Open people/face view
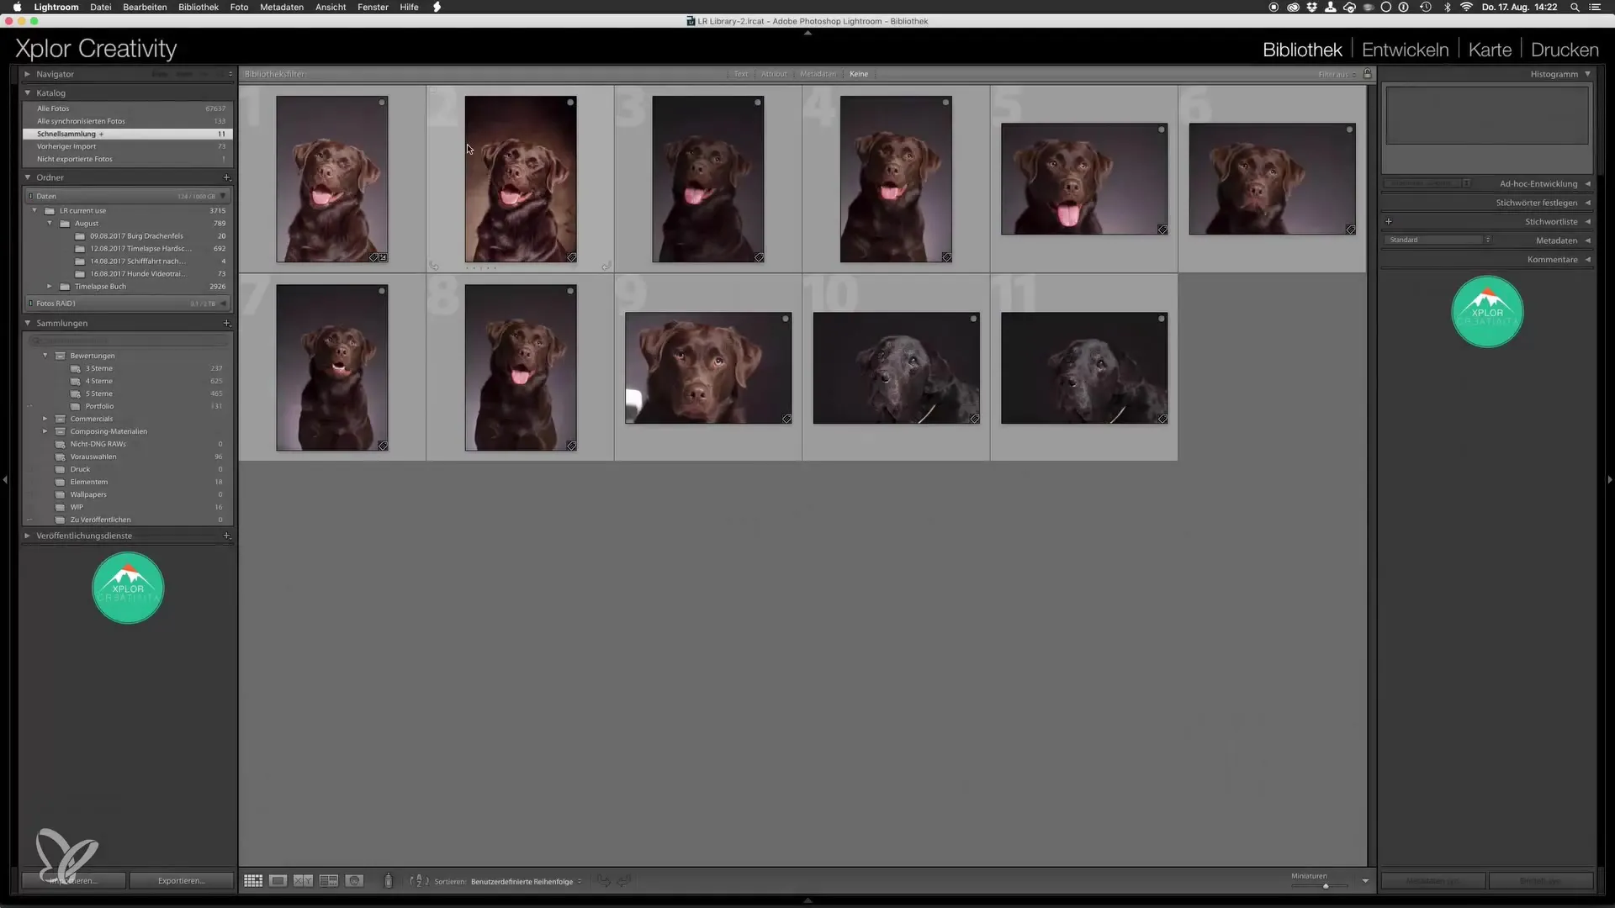The width and height of the screenshot is (1615, 908). click(355, 881)
